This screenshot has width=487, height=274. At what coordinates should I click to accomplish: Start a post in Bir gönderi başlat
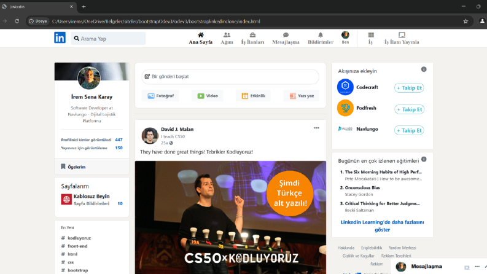(230, 76)
